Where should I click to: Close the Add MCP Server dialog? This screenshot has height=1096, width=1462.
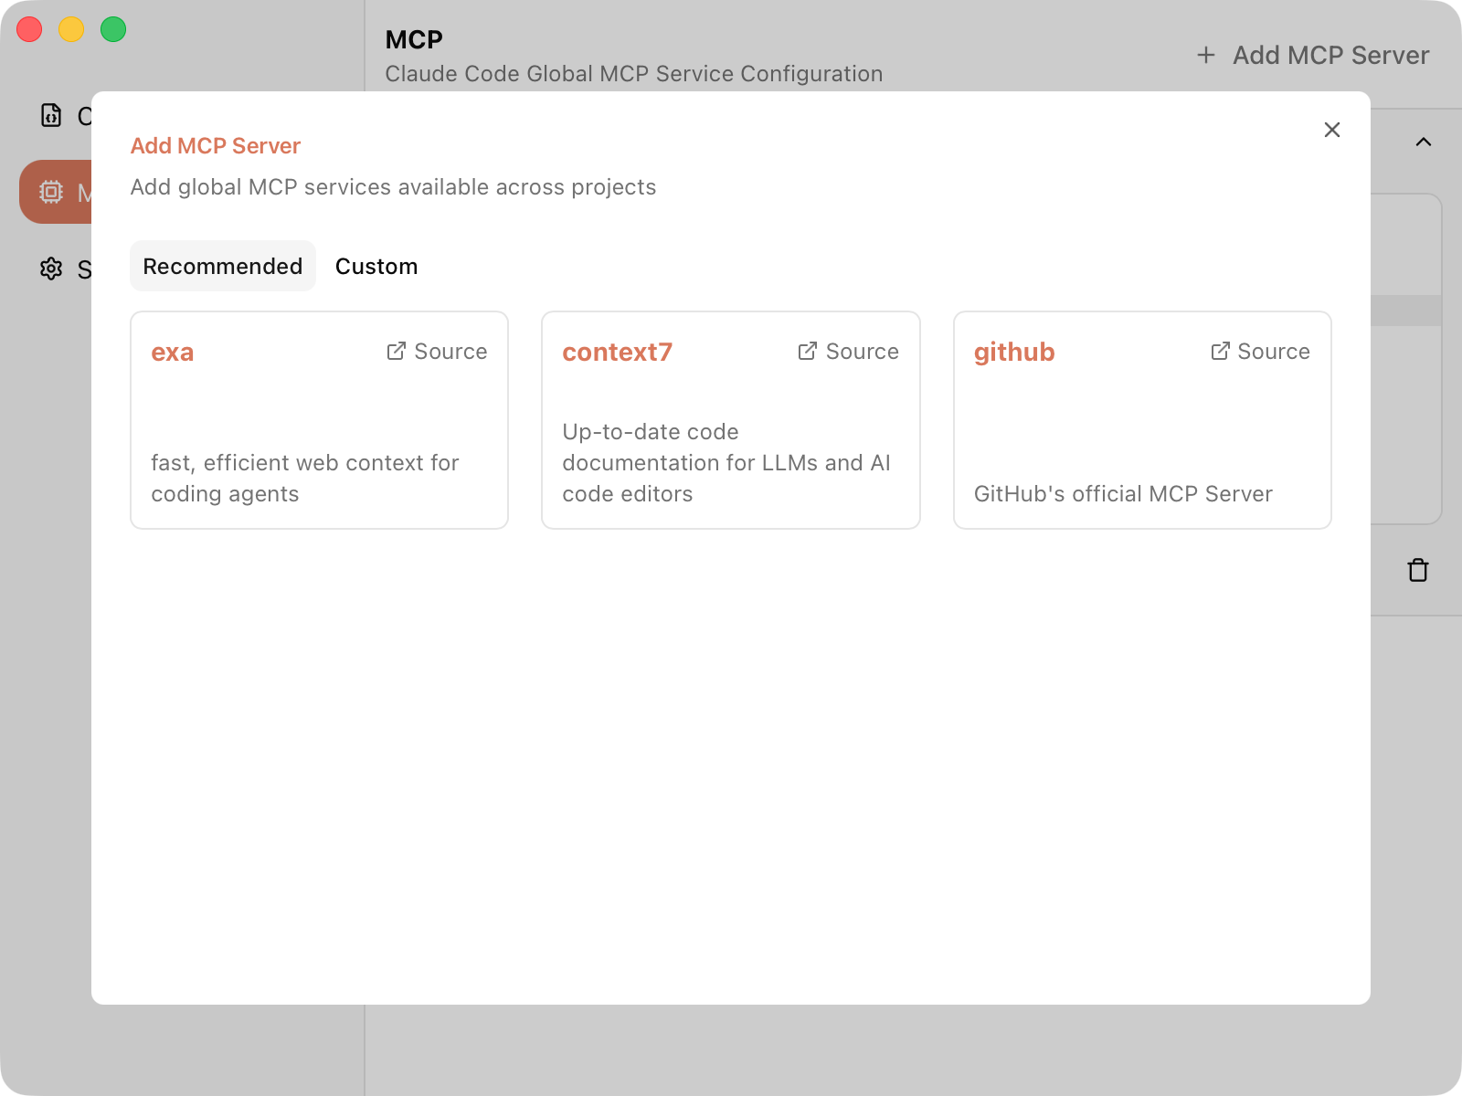pyautogui.click(x=1331, y=130)
